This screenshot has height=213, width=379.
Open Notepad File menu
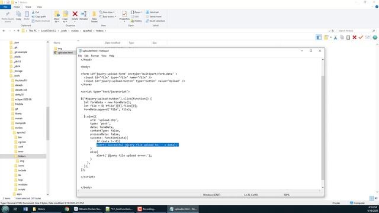click(x=80, y=56)
